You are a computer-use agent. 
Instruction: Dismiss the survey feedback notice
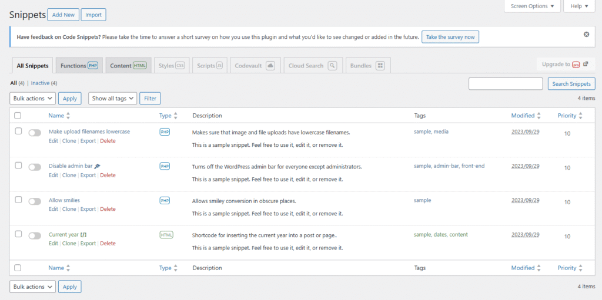pos(586,35)
